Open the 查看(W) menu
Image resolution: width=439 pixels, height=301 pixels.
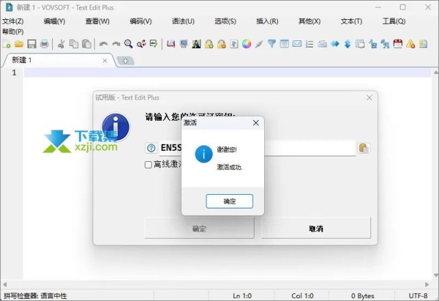pyautogui.click(x=97, y=21)
